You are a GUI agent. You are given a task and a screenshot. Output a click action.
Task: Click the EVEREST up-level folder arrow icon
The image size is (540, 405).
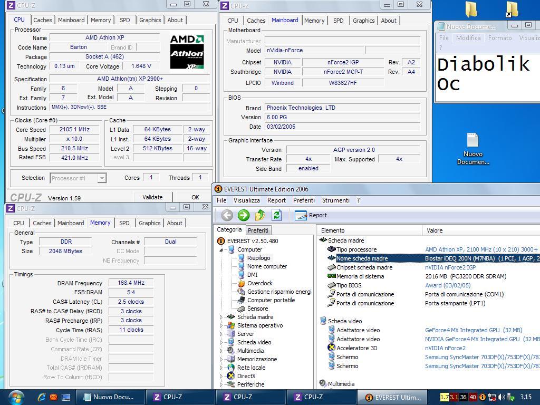260,215
